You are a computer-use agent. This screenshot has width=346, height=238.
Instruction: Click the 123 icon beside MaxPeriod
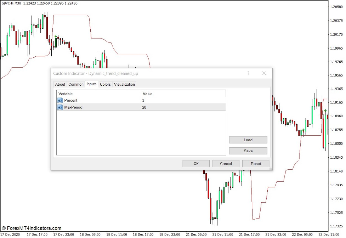[59, 107]
